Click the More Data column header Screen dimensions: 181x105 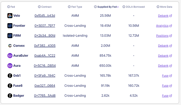166,7
